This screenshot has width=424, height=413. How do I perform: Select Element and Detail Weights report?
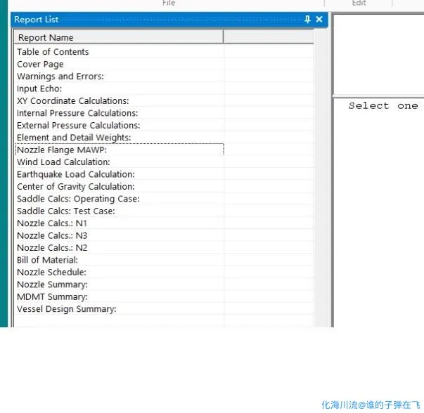pyautogui.click(x=74, y=138)
